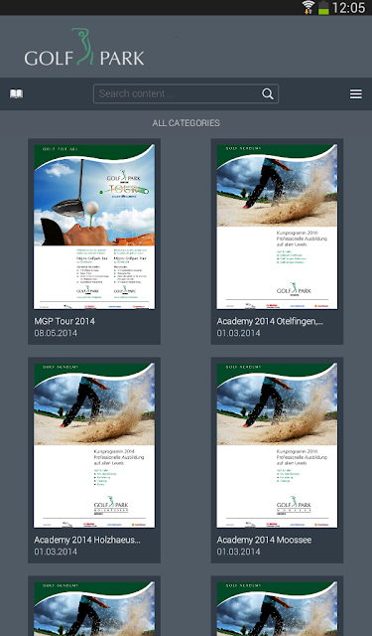This screenshot has width=372, height=636.
Task: Select the Academy 2014 Moossee title
Action: tap(264, 540)
